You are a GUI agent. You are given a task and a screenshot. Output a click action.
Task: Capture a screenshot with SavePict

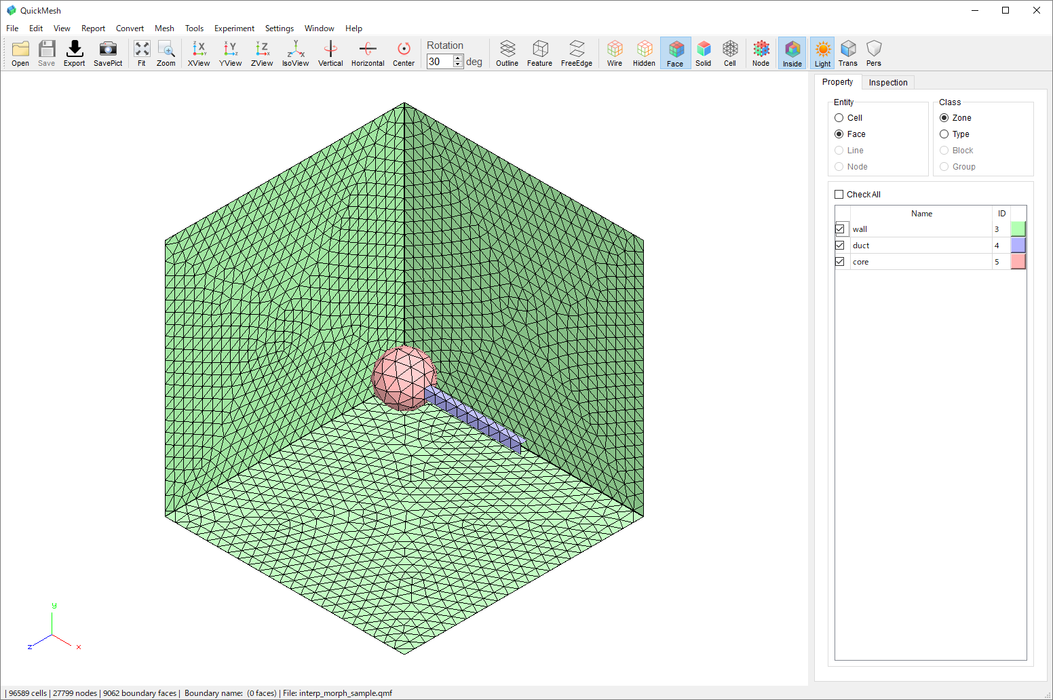107,52
